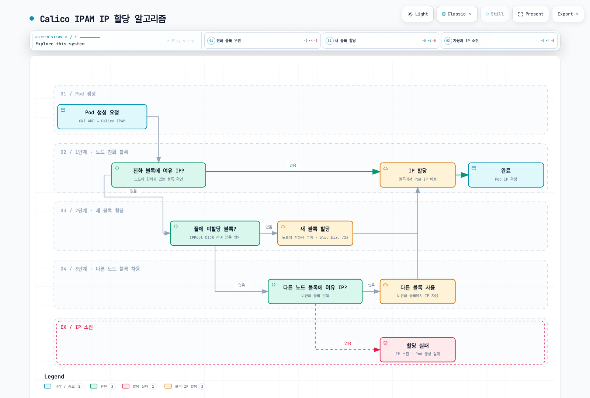Click the 03 / 2단계 · 새 블록 할당 label
590x398 pixels.
coord(92,211)
